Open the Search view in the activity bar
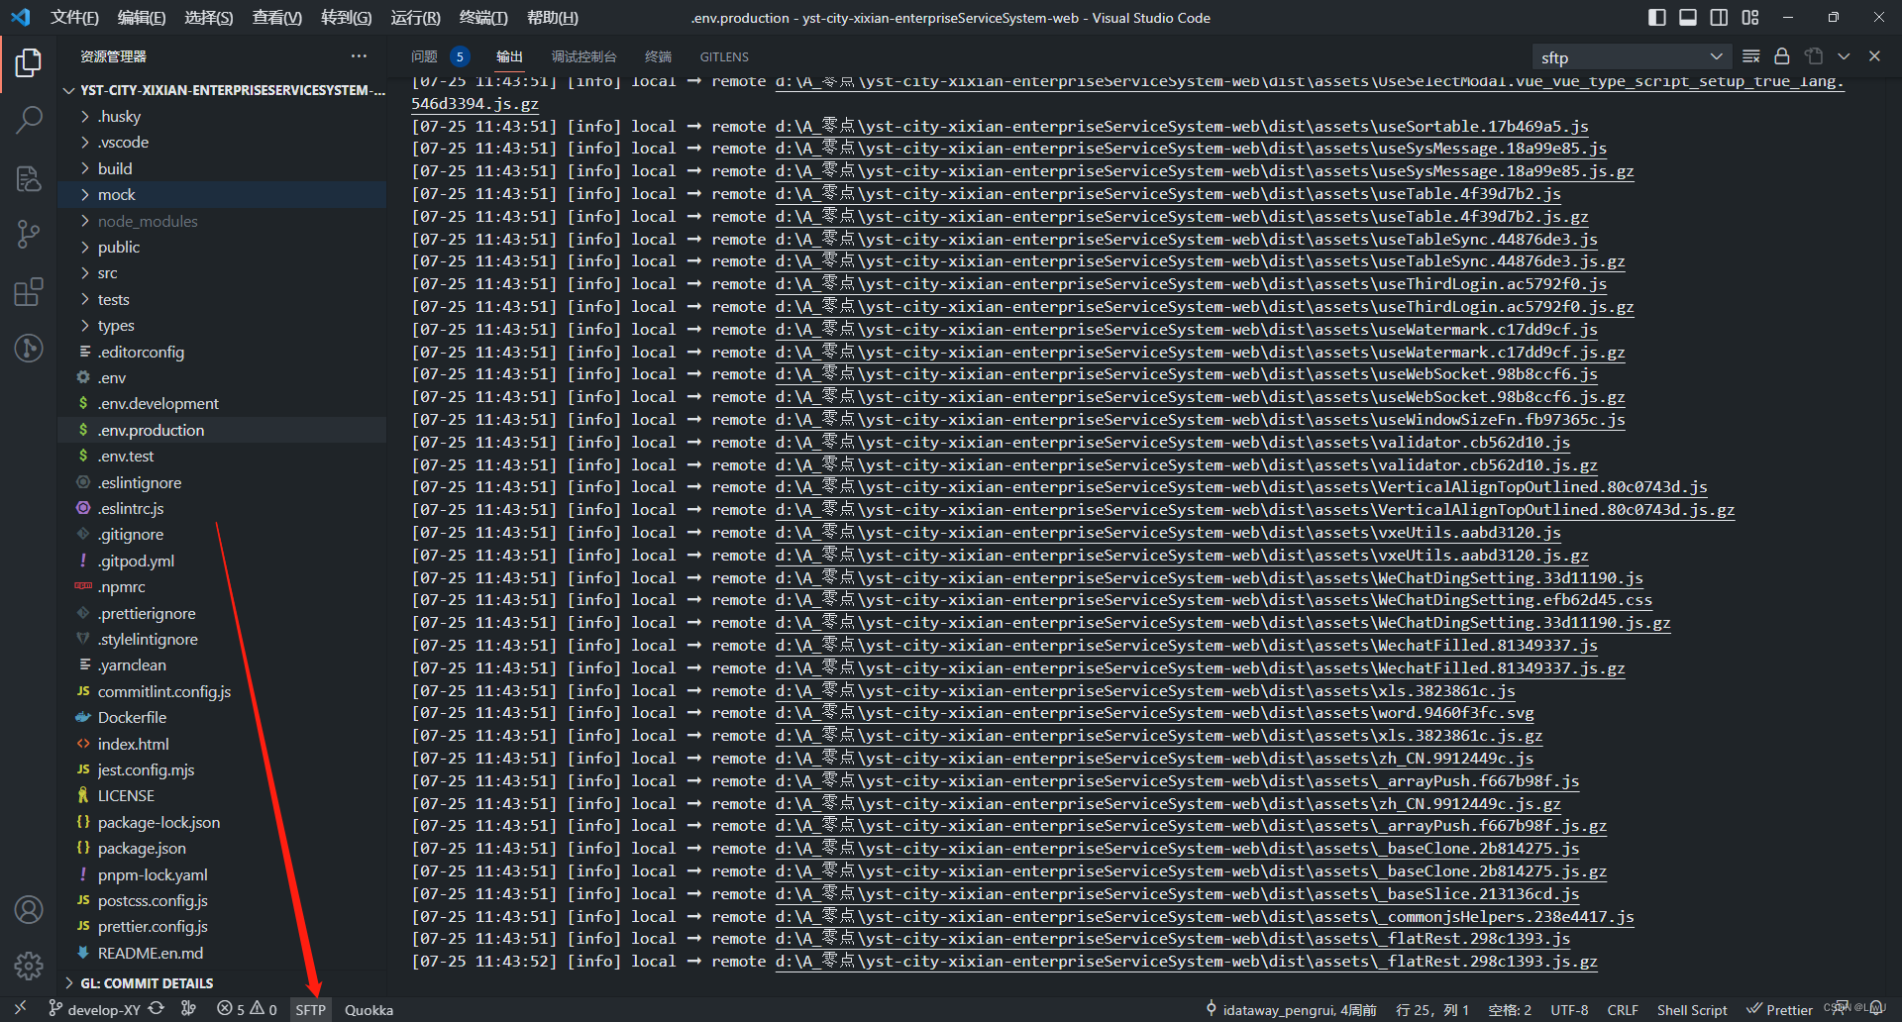Screen dimensions: 1902x1022 coord(29,119)
